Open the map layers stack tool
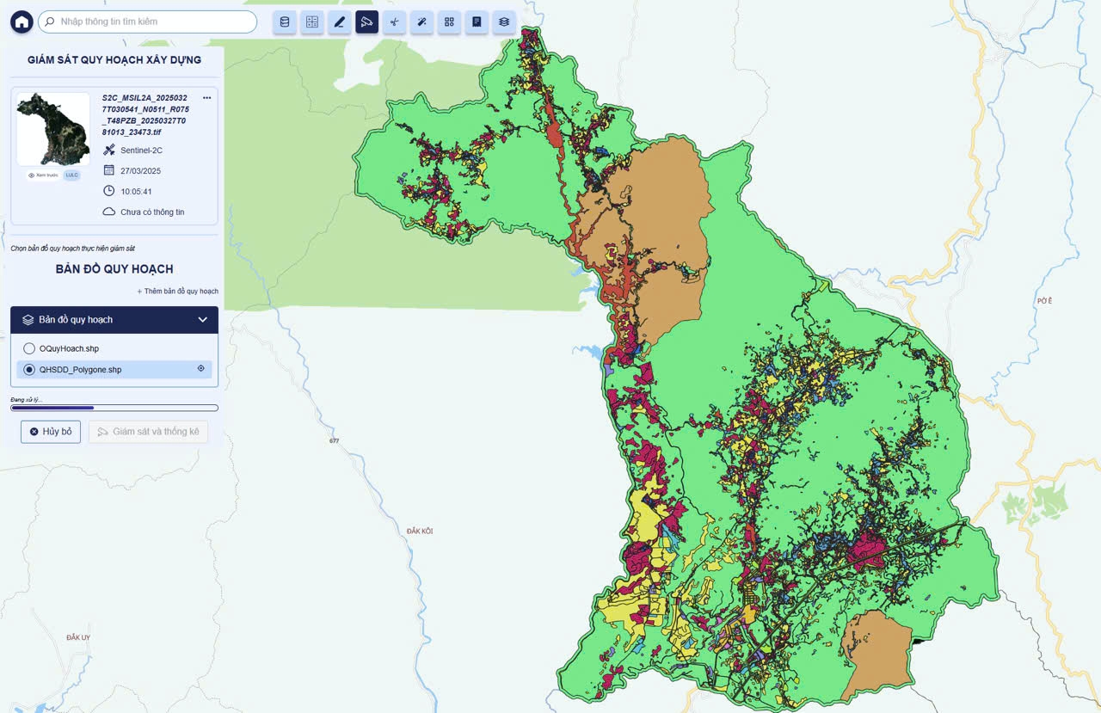The width and height of the screenshot is (1101, 713). point(504,22)
